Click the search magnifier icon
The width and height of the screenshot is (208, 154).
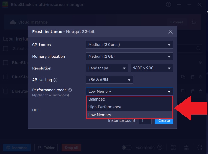[198, 49]
